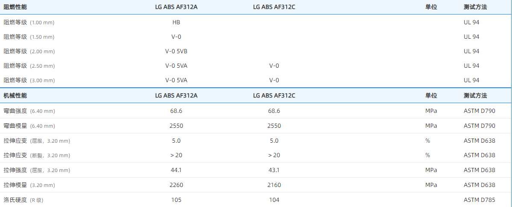Screen dimensions: 512x207
Task: Select LG ABS AF312C column header in 机械性能 section
Action: click(x=274, y=95)
